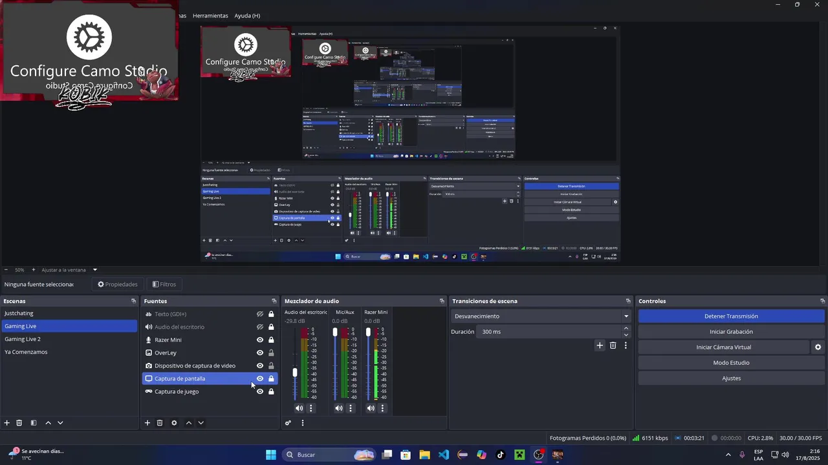Open the audio mixer three-dot menu

[x=302, y=423]
